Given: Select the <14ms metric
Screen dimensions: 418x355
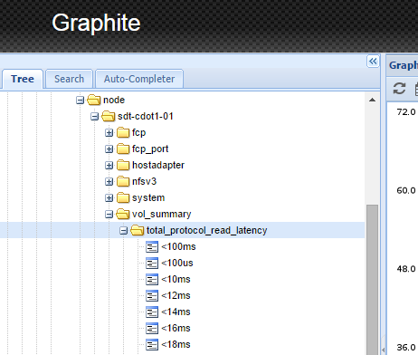Looking at the screenshot, I should (176, 312).
